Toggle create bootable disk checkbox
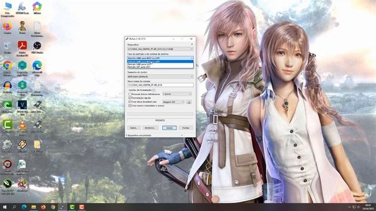This screenshot has height=211, width=376. coord(130,102)
